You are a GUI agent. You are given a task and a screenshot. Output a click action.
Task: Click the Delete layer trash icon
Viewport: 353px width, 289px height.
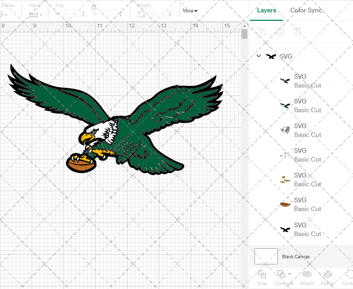(x=297, y=31)
